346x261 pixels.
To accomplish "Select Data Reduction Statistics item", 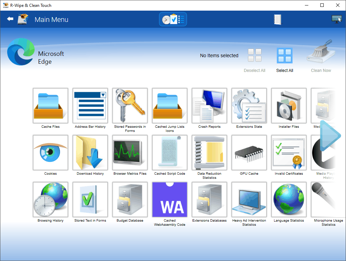I will (209, 153).
